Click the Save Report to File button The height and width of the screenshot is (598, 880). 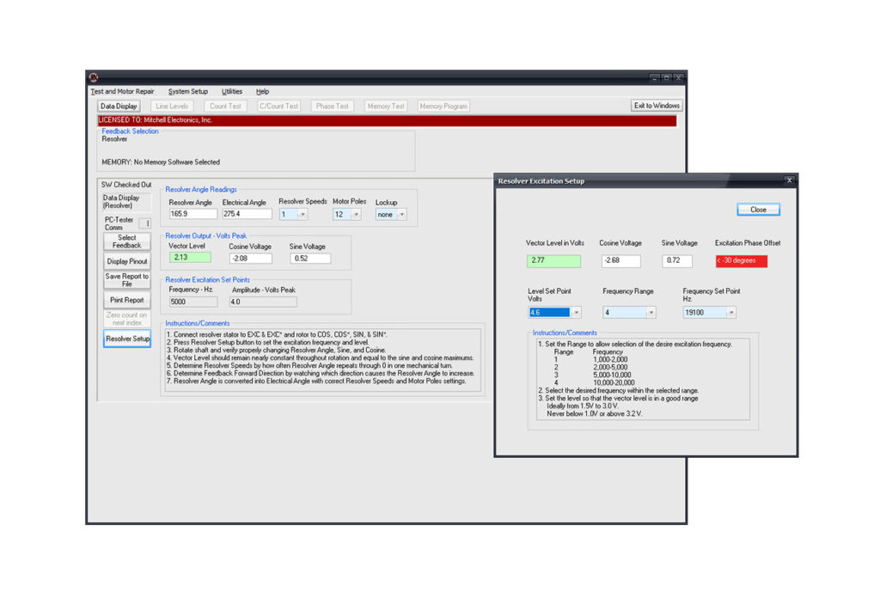click(x=126, y=280)
